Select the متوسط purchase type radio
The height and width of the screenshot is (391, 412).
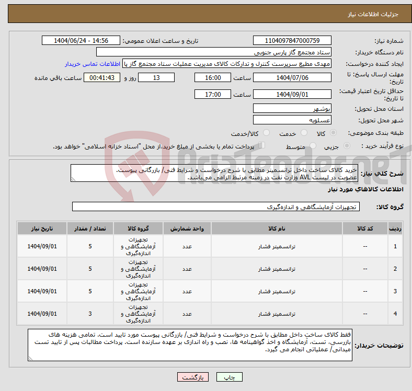point(313,145)
